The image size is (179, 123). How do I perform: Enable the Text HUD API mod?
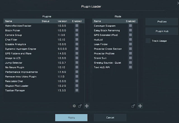(x=130, y=67)
